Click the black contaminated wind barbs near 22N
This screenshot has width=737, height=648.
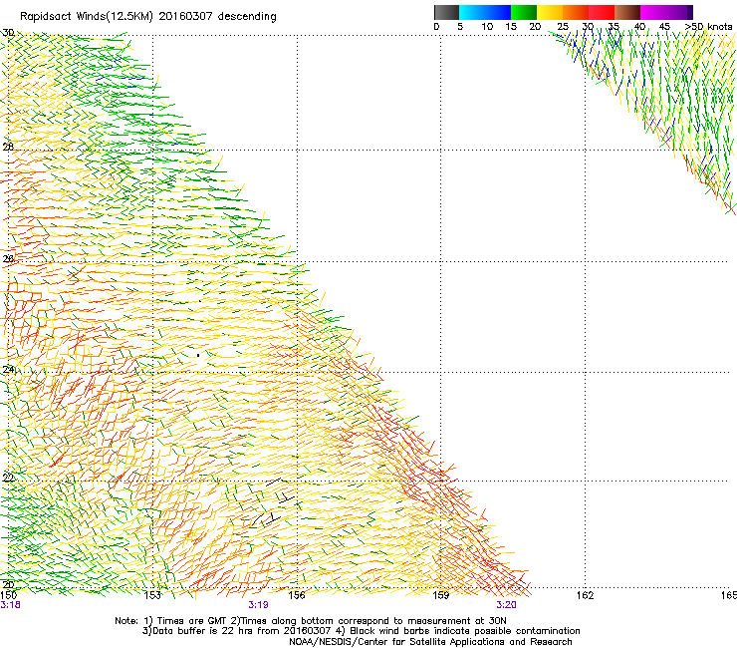(275, 502)
